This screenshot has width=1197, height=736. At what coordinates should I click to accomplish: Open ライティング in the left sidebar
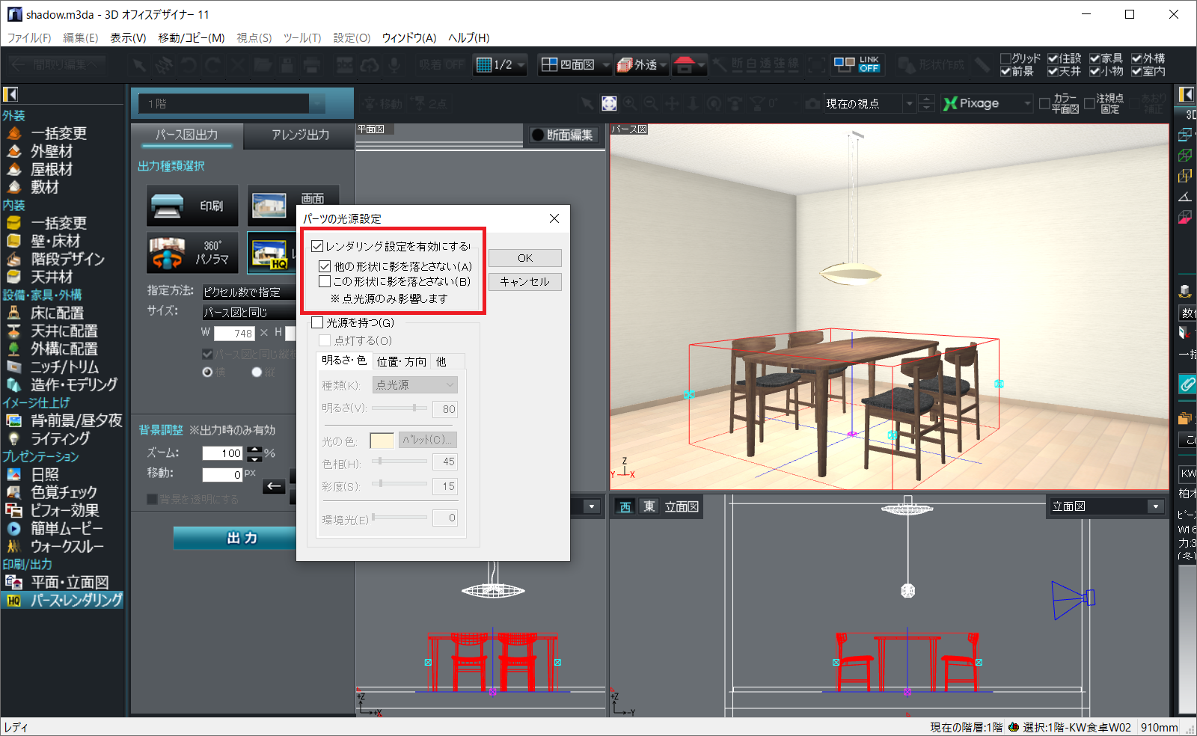tap(59, 438)
